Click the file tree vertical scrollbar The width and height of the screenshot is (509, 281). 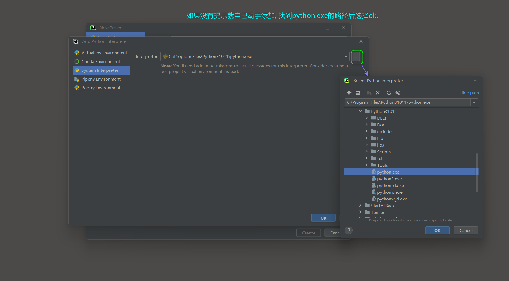(477, 172)
